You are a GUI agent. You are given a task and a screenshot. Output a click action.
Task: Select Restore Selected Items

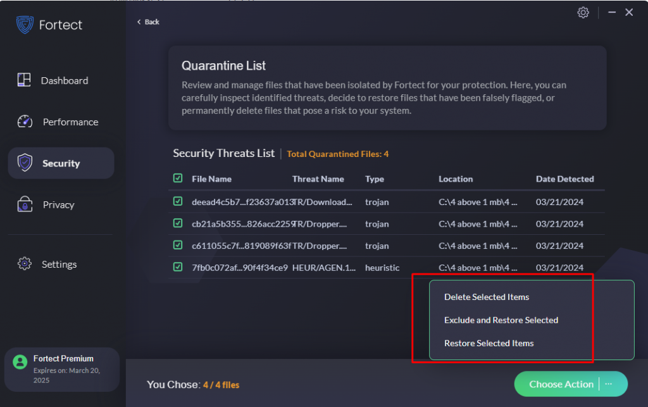489,343
